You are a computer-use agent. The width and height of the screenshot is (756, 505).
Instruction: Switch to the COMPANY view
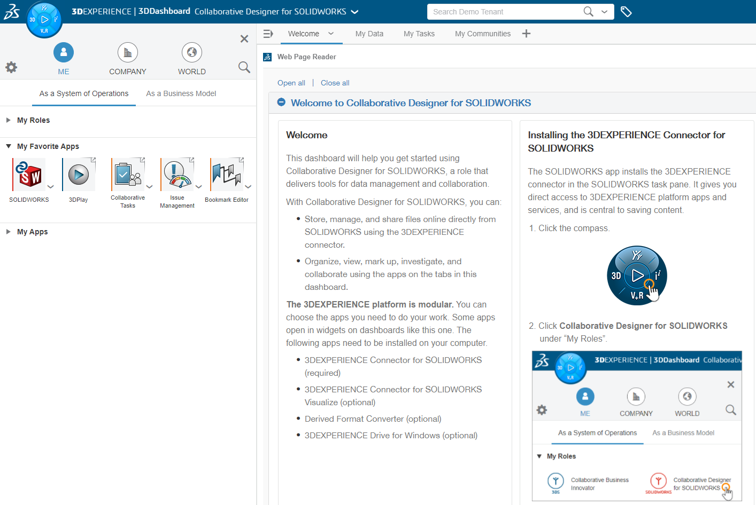(x=128, y=53)
